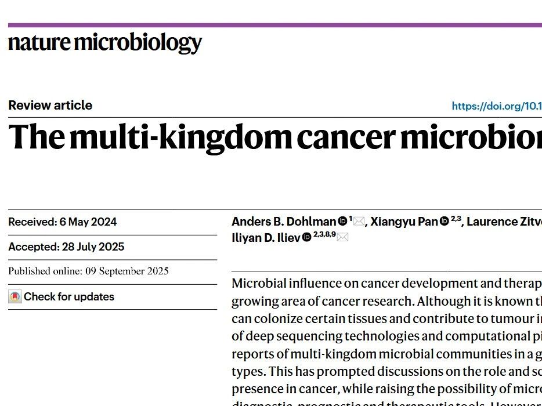Click the Accepted: 28 July 2025 date
The width and height of the screenshot is (542, 406).
point(66,247)
